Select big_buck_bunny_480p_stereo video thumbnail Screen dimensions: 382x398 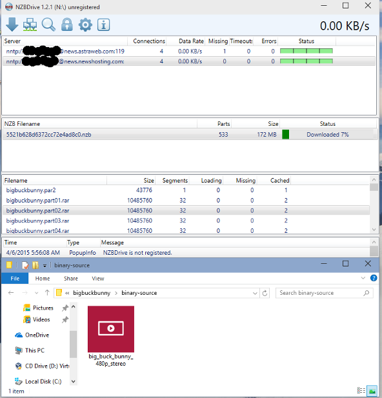(x=111, y=336)
